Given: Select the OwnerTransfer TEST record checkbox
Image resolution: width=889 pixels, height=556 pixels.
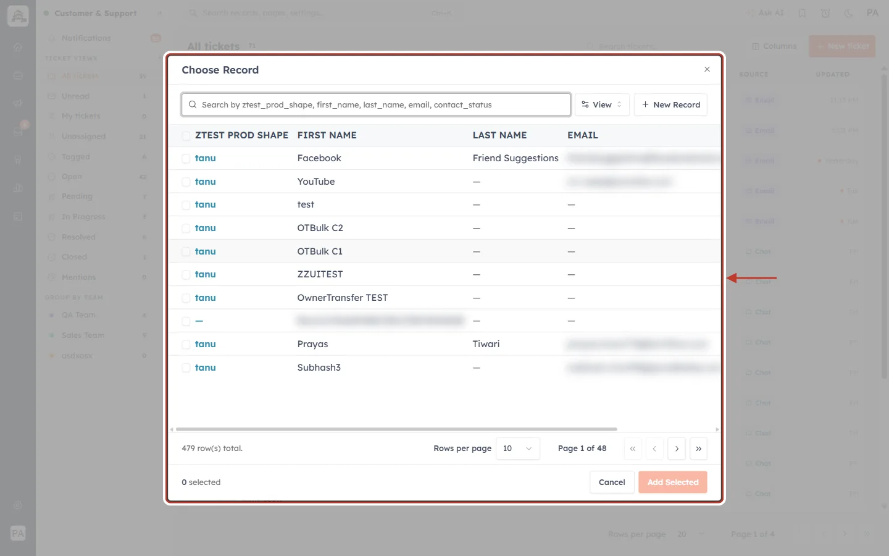Looking at the screenshot, I should [186, 298].
